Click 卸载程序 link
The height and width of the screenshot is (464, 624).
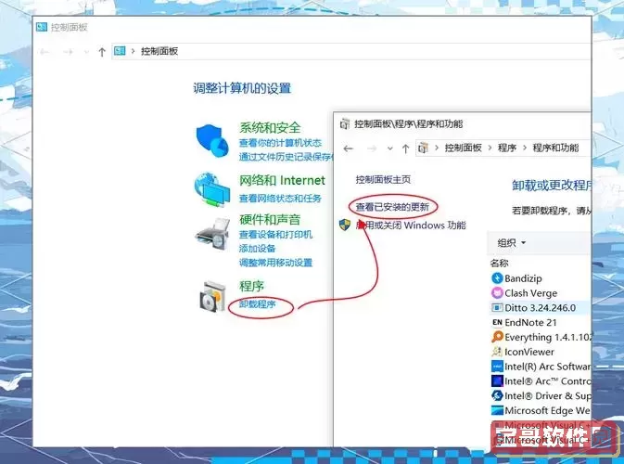[258, 304]
